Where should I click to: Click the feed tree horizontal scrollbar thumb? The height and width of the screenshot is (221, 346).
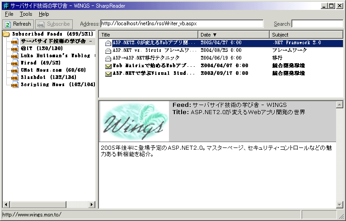click(38, 204)
